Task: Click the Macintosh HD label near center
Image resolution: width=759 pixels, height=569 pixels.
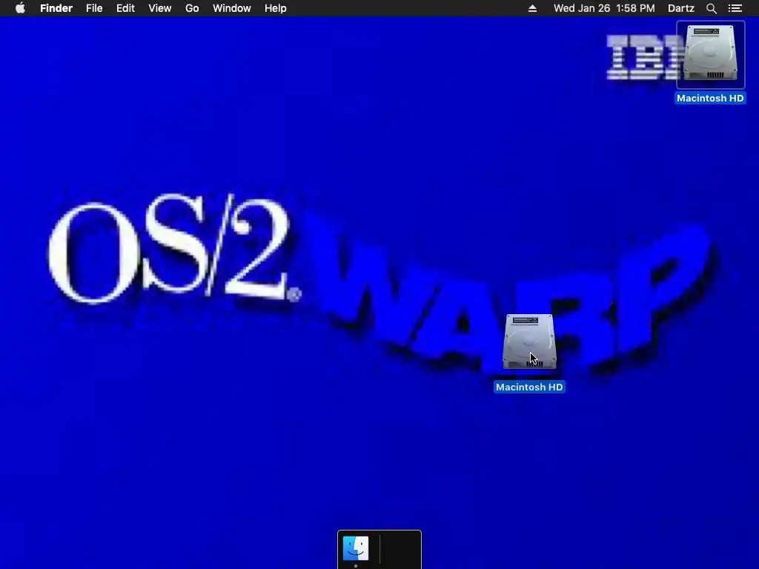Action: [529, 387]
